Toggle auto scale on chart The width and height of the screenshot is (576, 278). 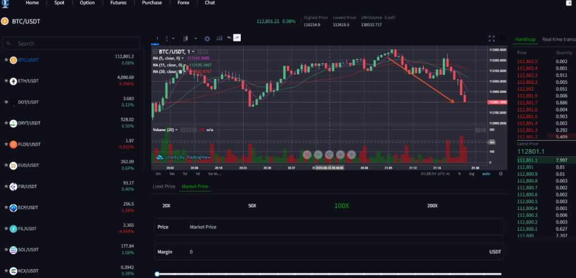(486, 174)
